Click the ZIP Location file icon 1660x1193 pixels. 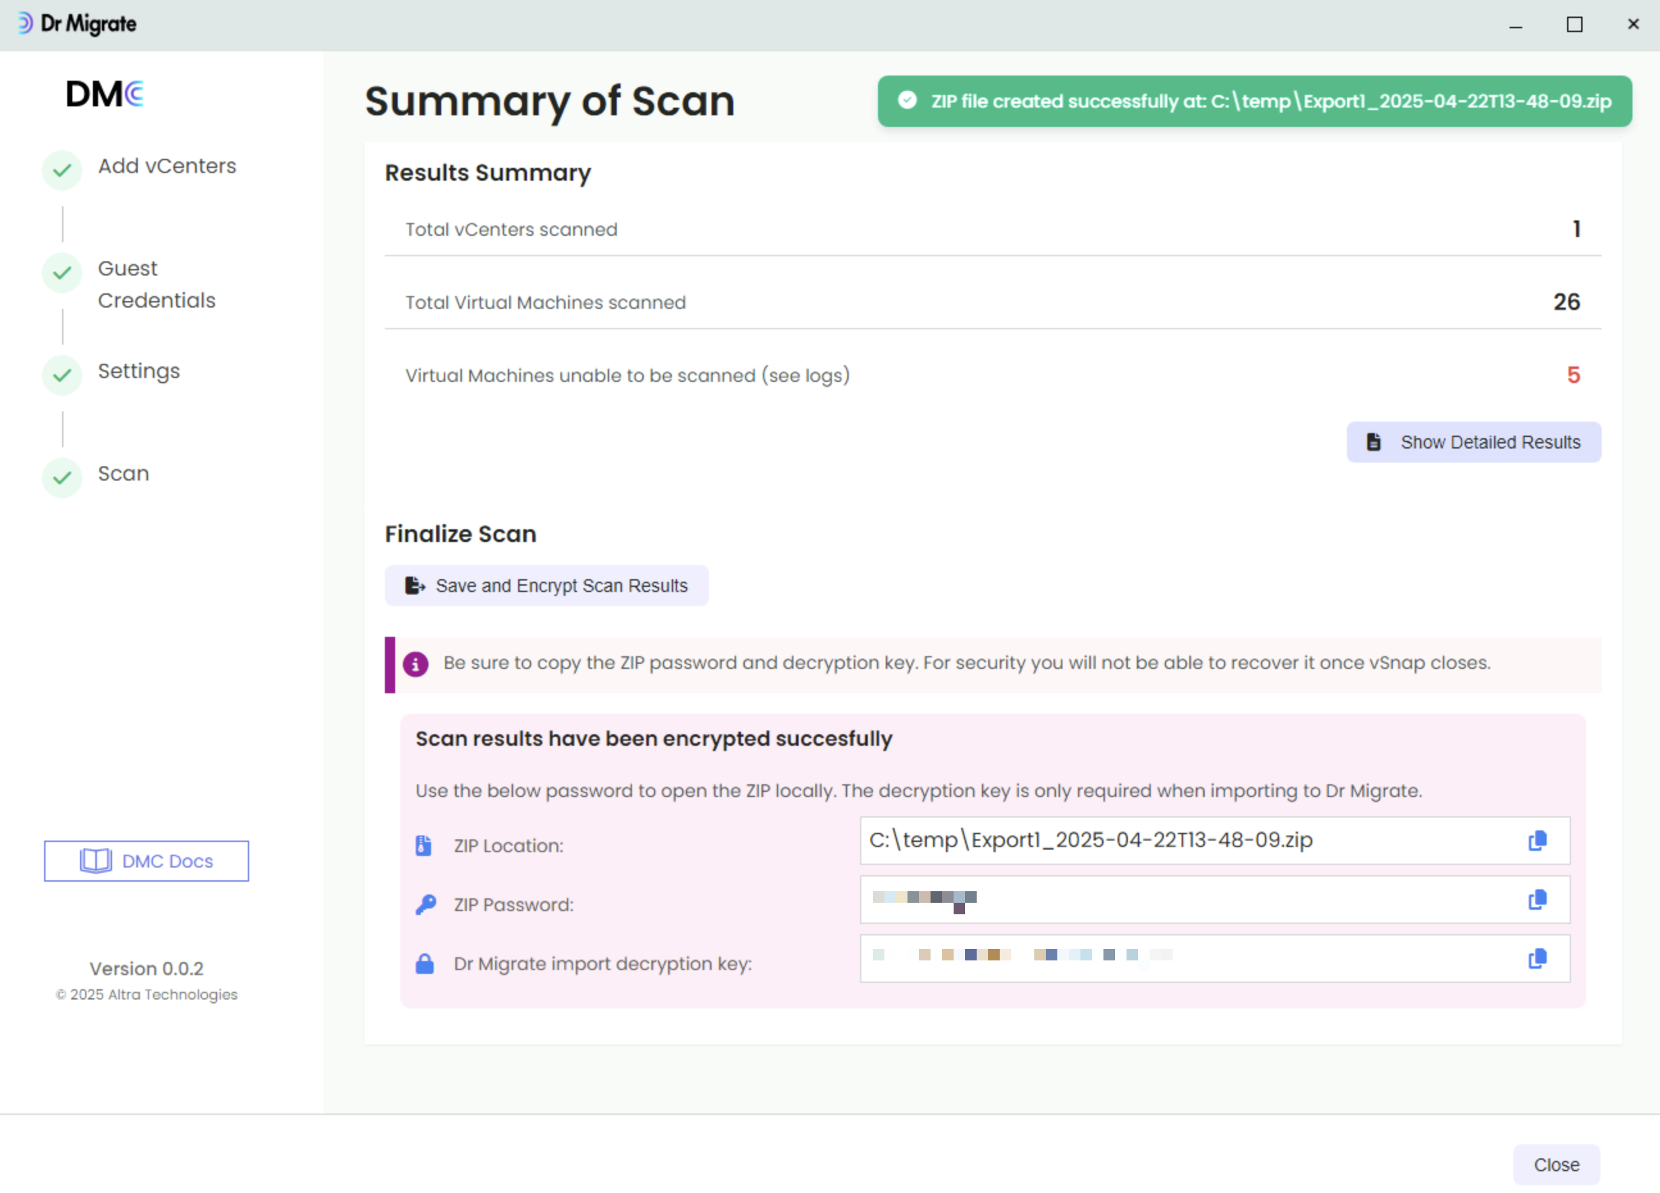424,846
